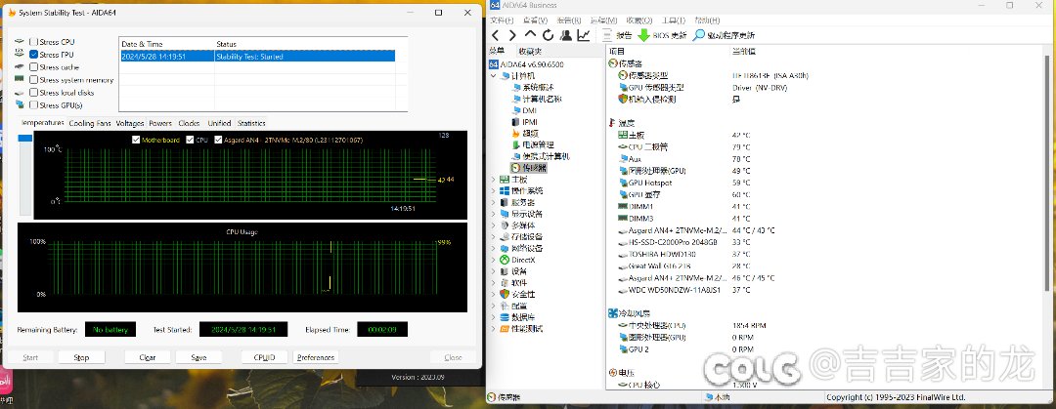Open 驱动程序更新 magnifier tool
This screenshot has width=1056, height=409.
[724, 35]
